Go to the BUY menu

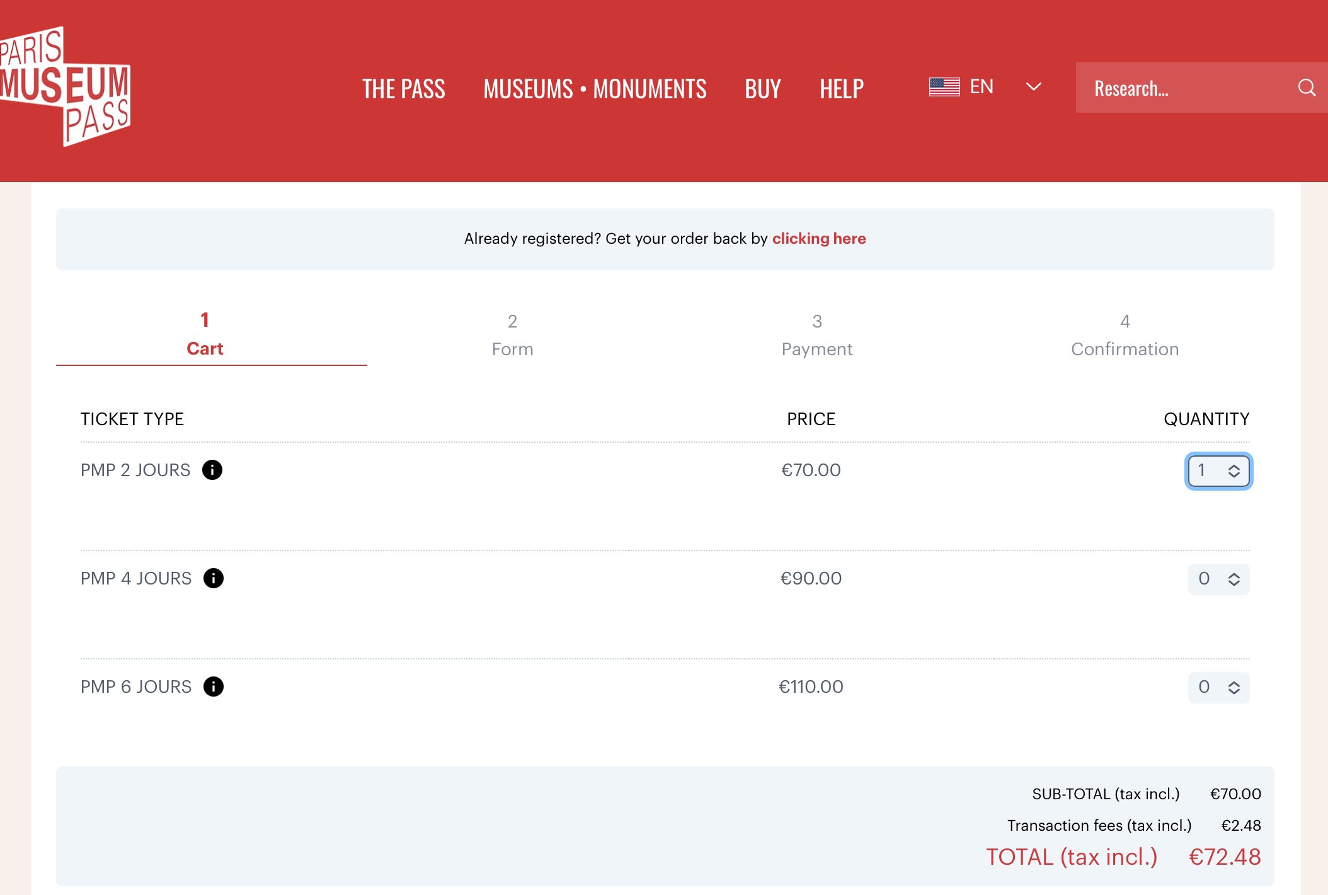[762, 89]
